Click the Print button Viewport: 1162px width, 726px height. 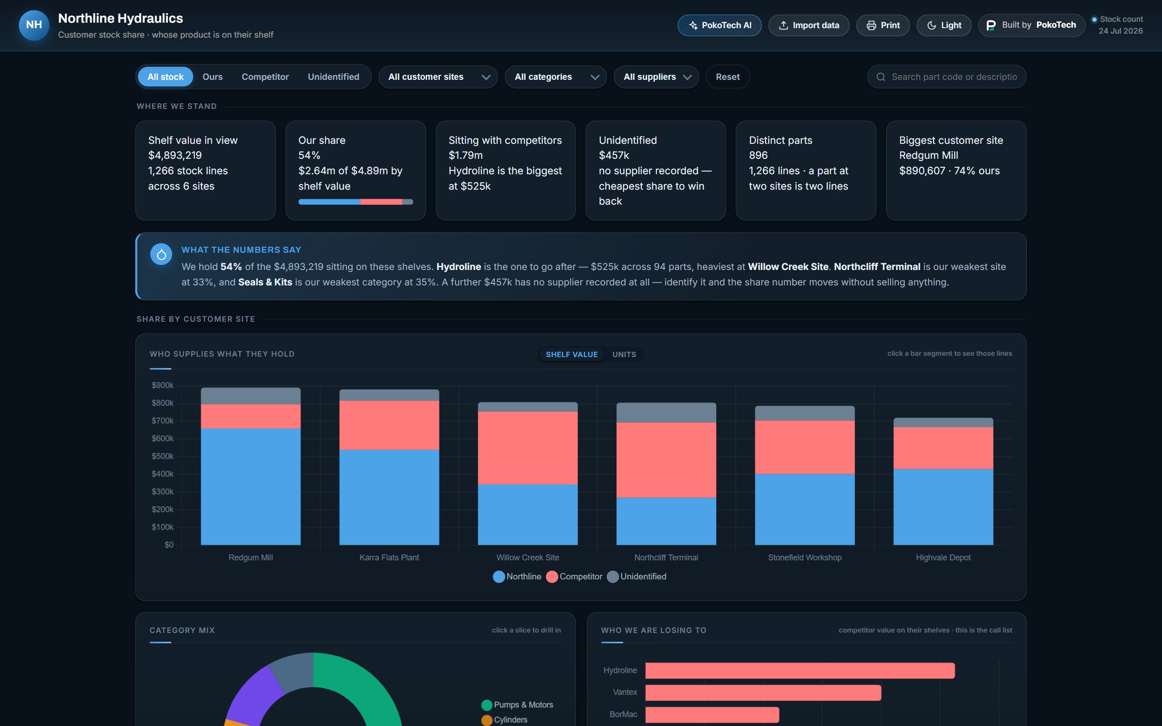(x=882, y=25)
